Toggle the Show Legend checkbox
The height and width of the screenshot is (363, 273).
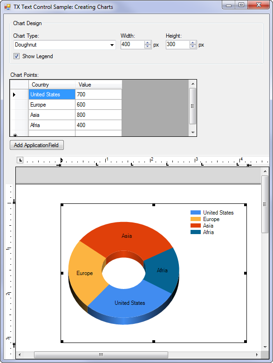16,56
